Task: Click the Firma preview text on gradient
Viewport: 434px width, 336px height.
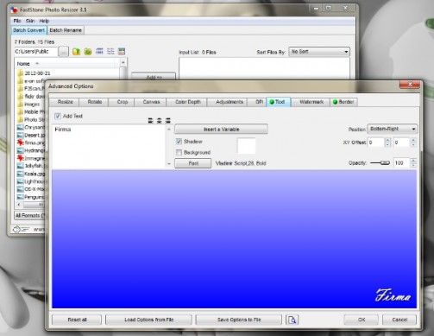Action: [x=393, y=295]
